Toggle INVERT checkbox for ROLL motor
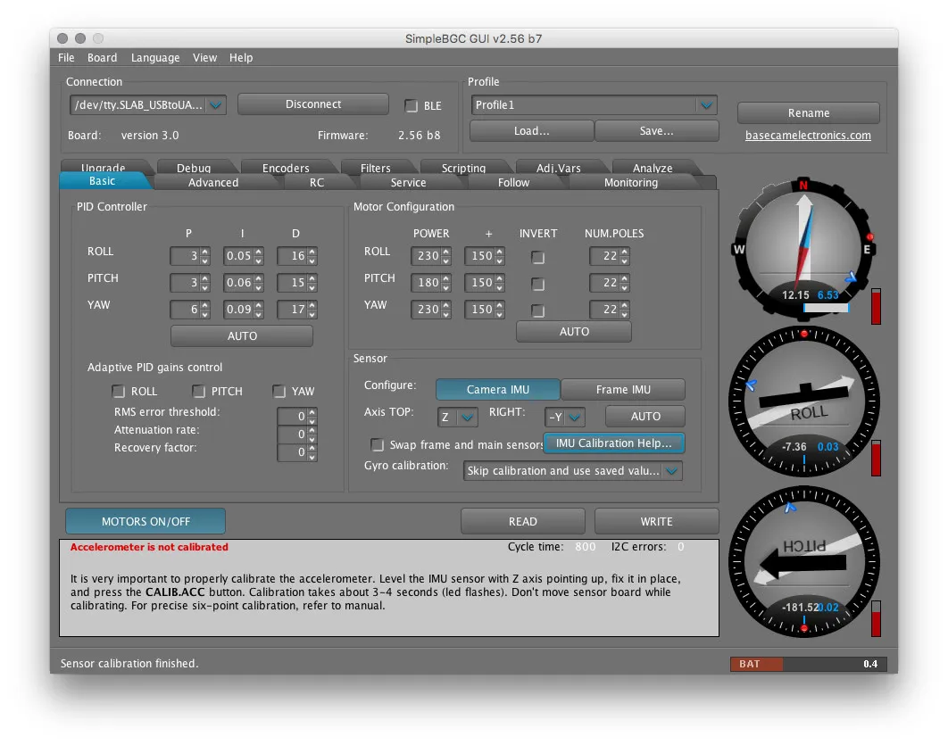The height and width of the screenshot is (745, 948). pyautogui.click(x=538, y=258)
